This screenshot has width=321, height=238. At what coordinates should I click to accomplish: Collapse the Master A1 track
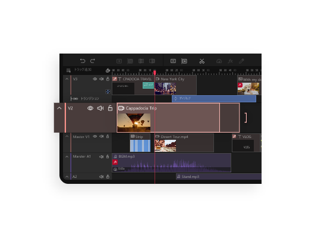coord(67,156)
